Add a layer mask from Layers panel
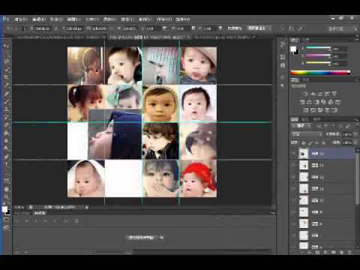The image size is (360, 270). [317, 252]
